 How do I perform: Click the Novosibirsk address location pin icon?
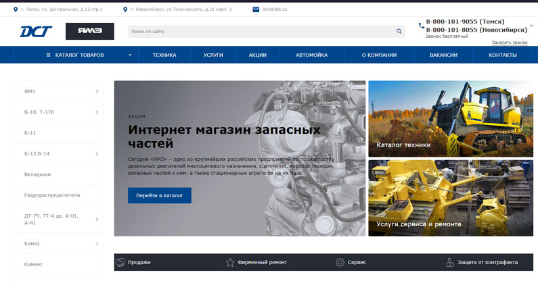pyautogui.click(x=125, y=9)
